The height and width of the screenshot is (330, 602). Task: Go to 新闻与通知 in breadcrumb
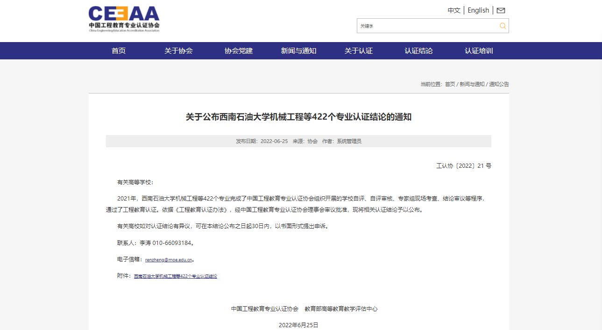[x=472, y=84]
